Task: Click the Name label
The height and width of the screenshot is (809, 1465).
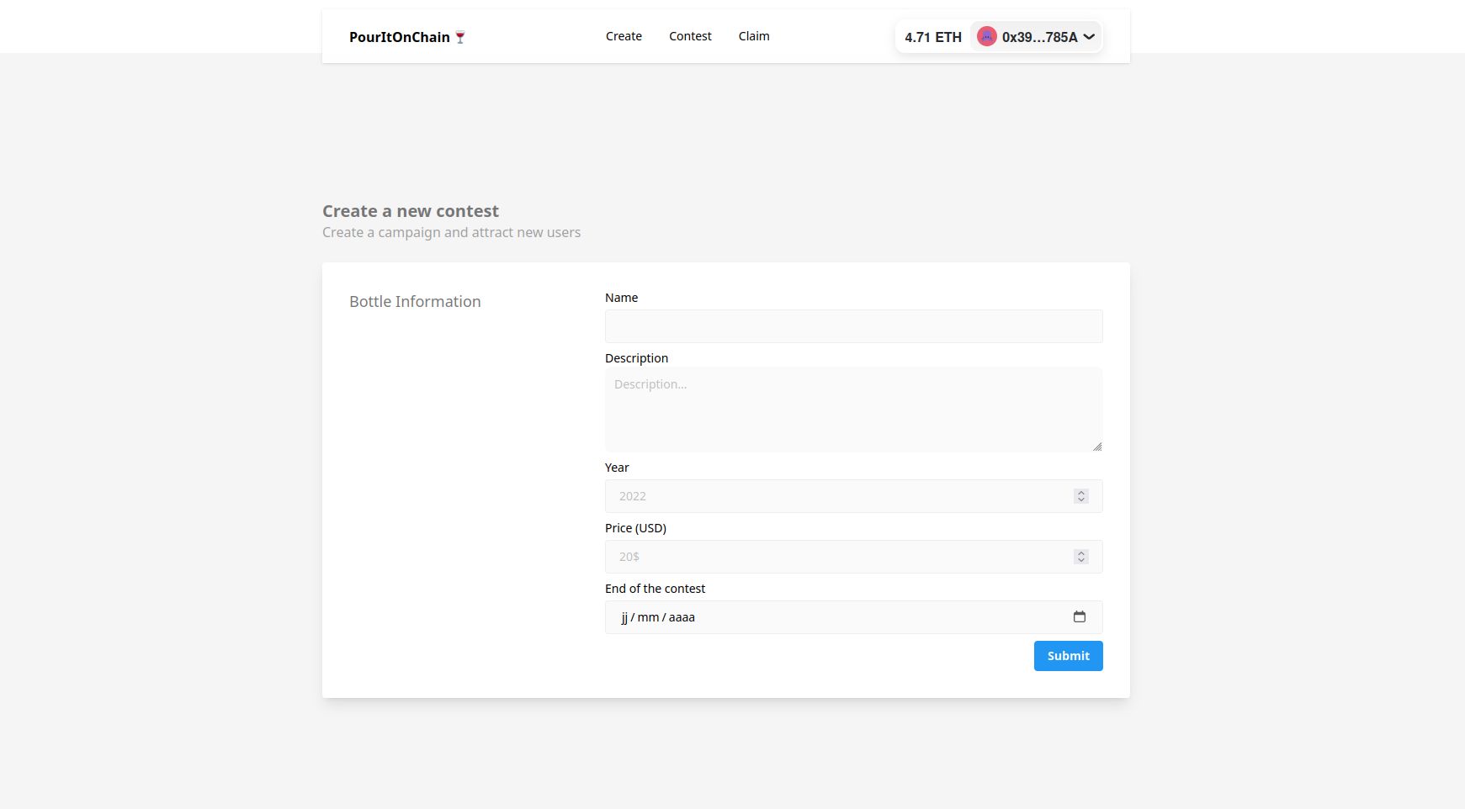Action: click(x=621, y=298)
